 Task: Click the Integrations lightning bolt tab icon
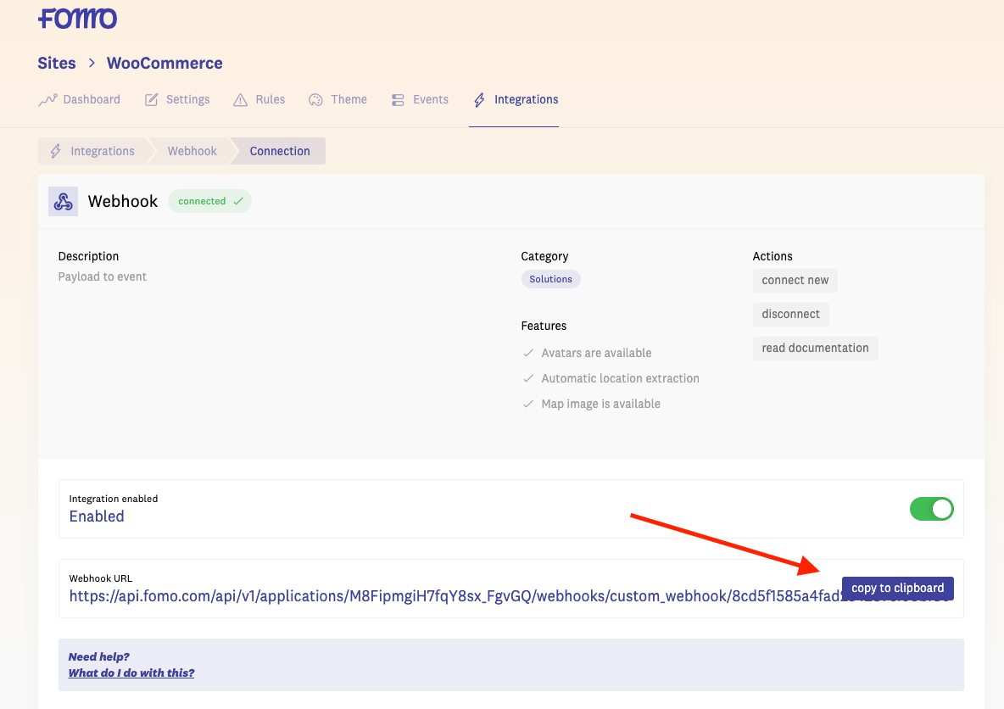(479, 100)
